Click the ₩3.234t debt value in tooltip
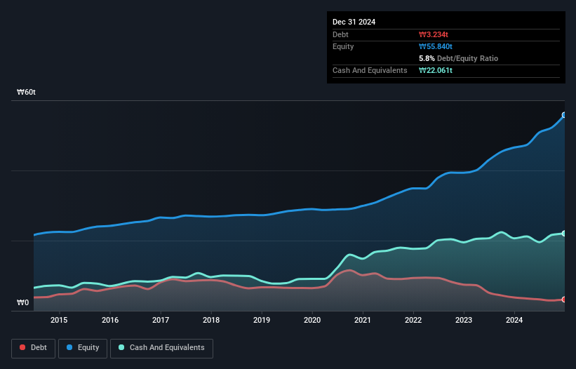 coord(434,34)
